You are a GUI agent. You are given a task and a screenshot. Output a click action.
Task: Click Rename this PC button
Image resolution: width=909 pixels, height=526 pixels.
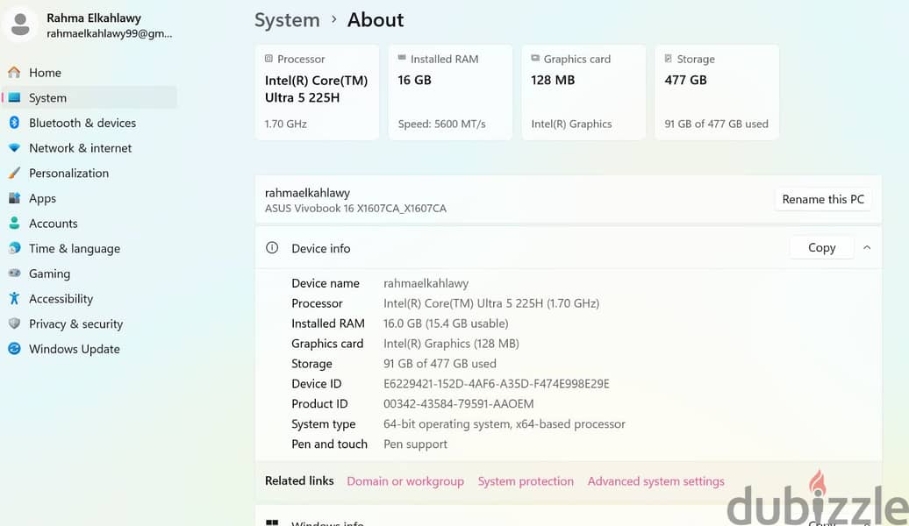tap(823, 199)
